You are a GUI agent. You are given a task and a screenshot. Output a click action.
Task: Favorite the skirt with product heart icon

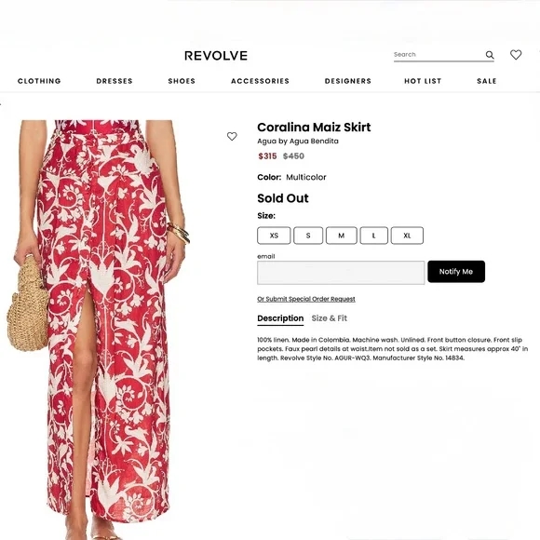[232, 136]
